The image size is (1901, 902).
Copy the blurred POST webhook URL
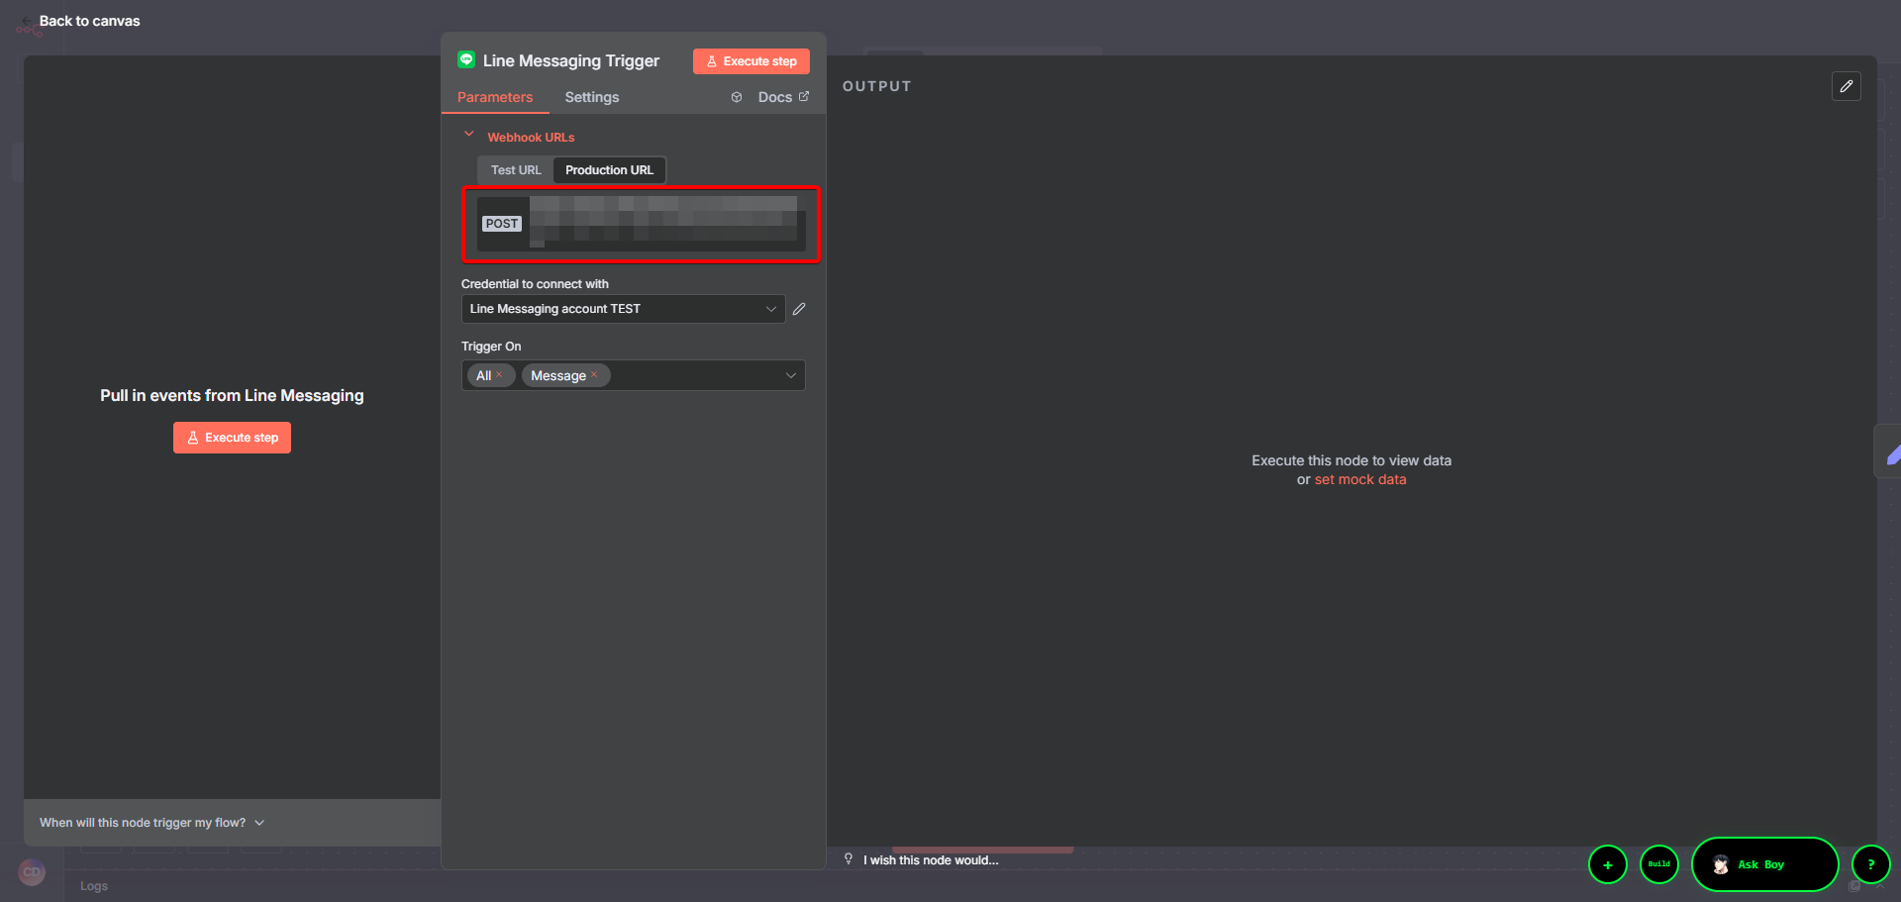coord(663,224)
